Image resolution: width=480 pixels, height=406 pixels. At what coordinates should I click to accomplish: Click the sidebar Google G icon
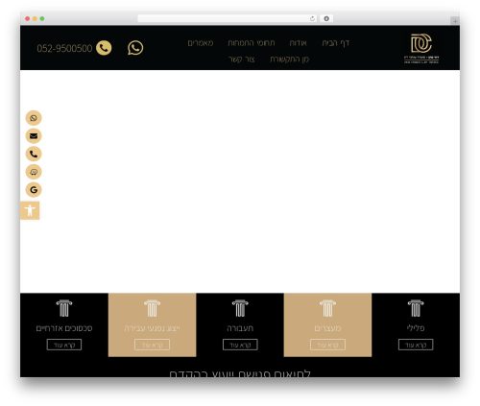tap(34, 190)
